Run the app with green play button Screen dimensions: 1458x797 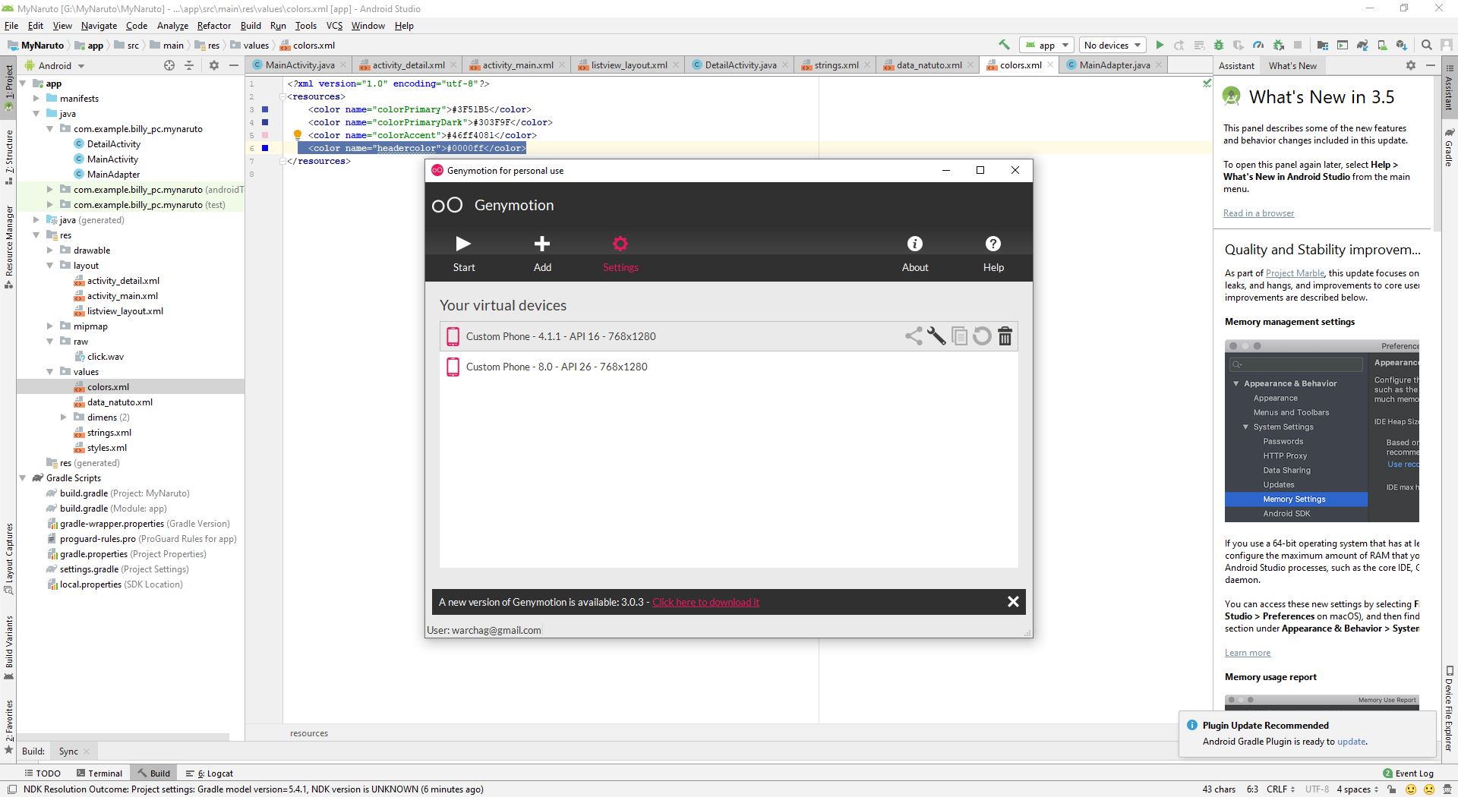[x=1160, y=45]
